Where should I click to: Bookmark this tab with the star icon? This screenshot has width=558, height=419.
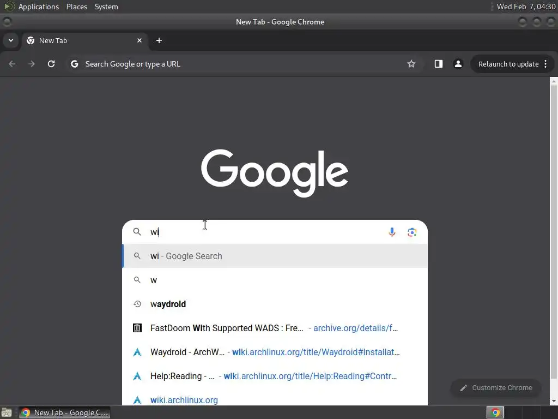411,64
